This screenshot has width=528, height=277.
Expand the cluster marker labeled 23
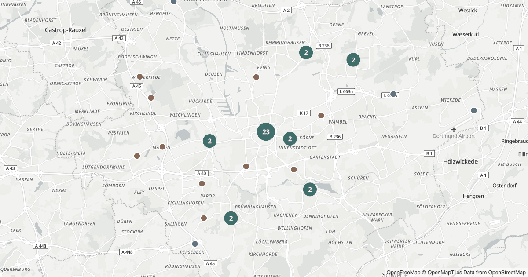tap(266, 132)
